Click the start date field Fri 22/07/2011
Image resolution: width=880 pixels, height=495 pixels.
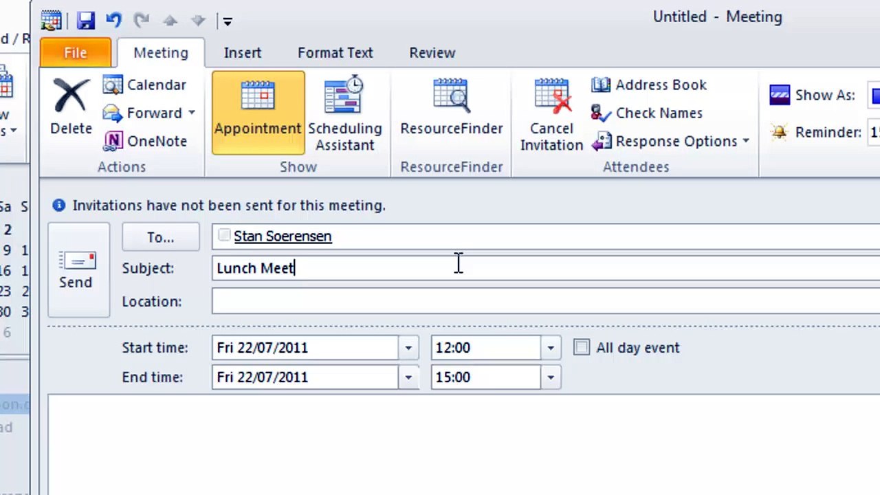coord(305,348)
